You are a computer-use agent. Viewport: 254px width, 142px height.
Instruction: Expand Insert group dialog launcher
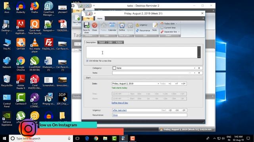pyautogui.click(x=179, y=35)
